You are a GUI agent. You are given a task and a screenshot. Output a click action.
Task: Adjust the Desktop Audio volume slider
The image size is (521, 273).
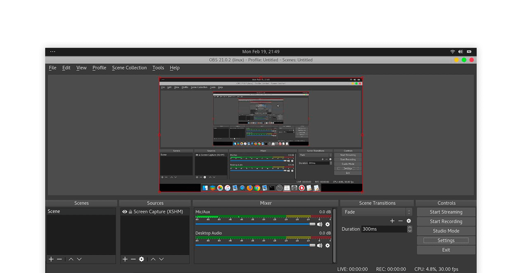[255, 245]
